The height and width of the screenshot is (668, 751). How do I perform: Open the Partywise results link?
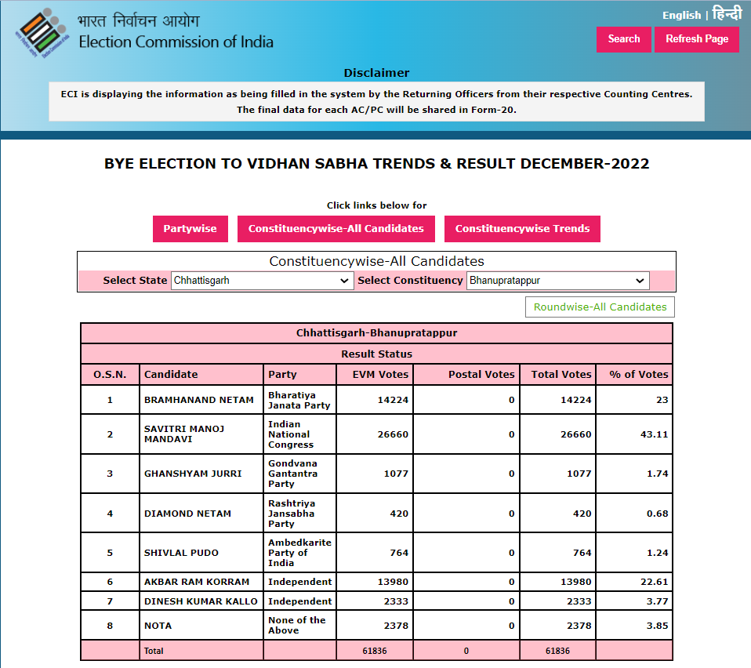pos(190,229)
